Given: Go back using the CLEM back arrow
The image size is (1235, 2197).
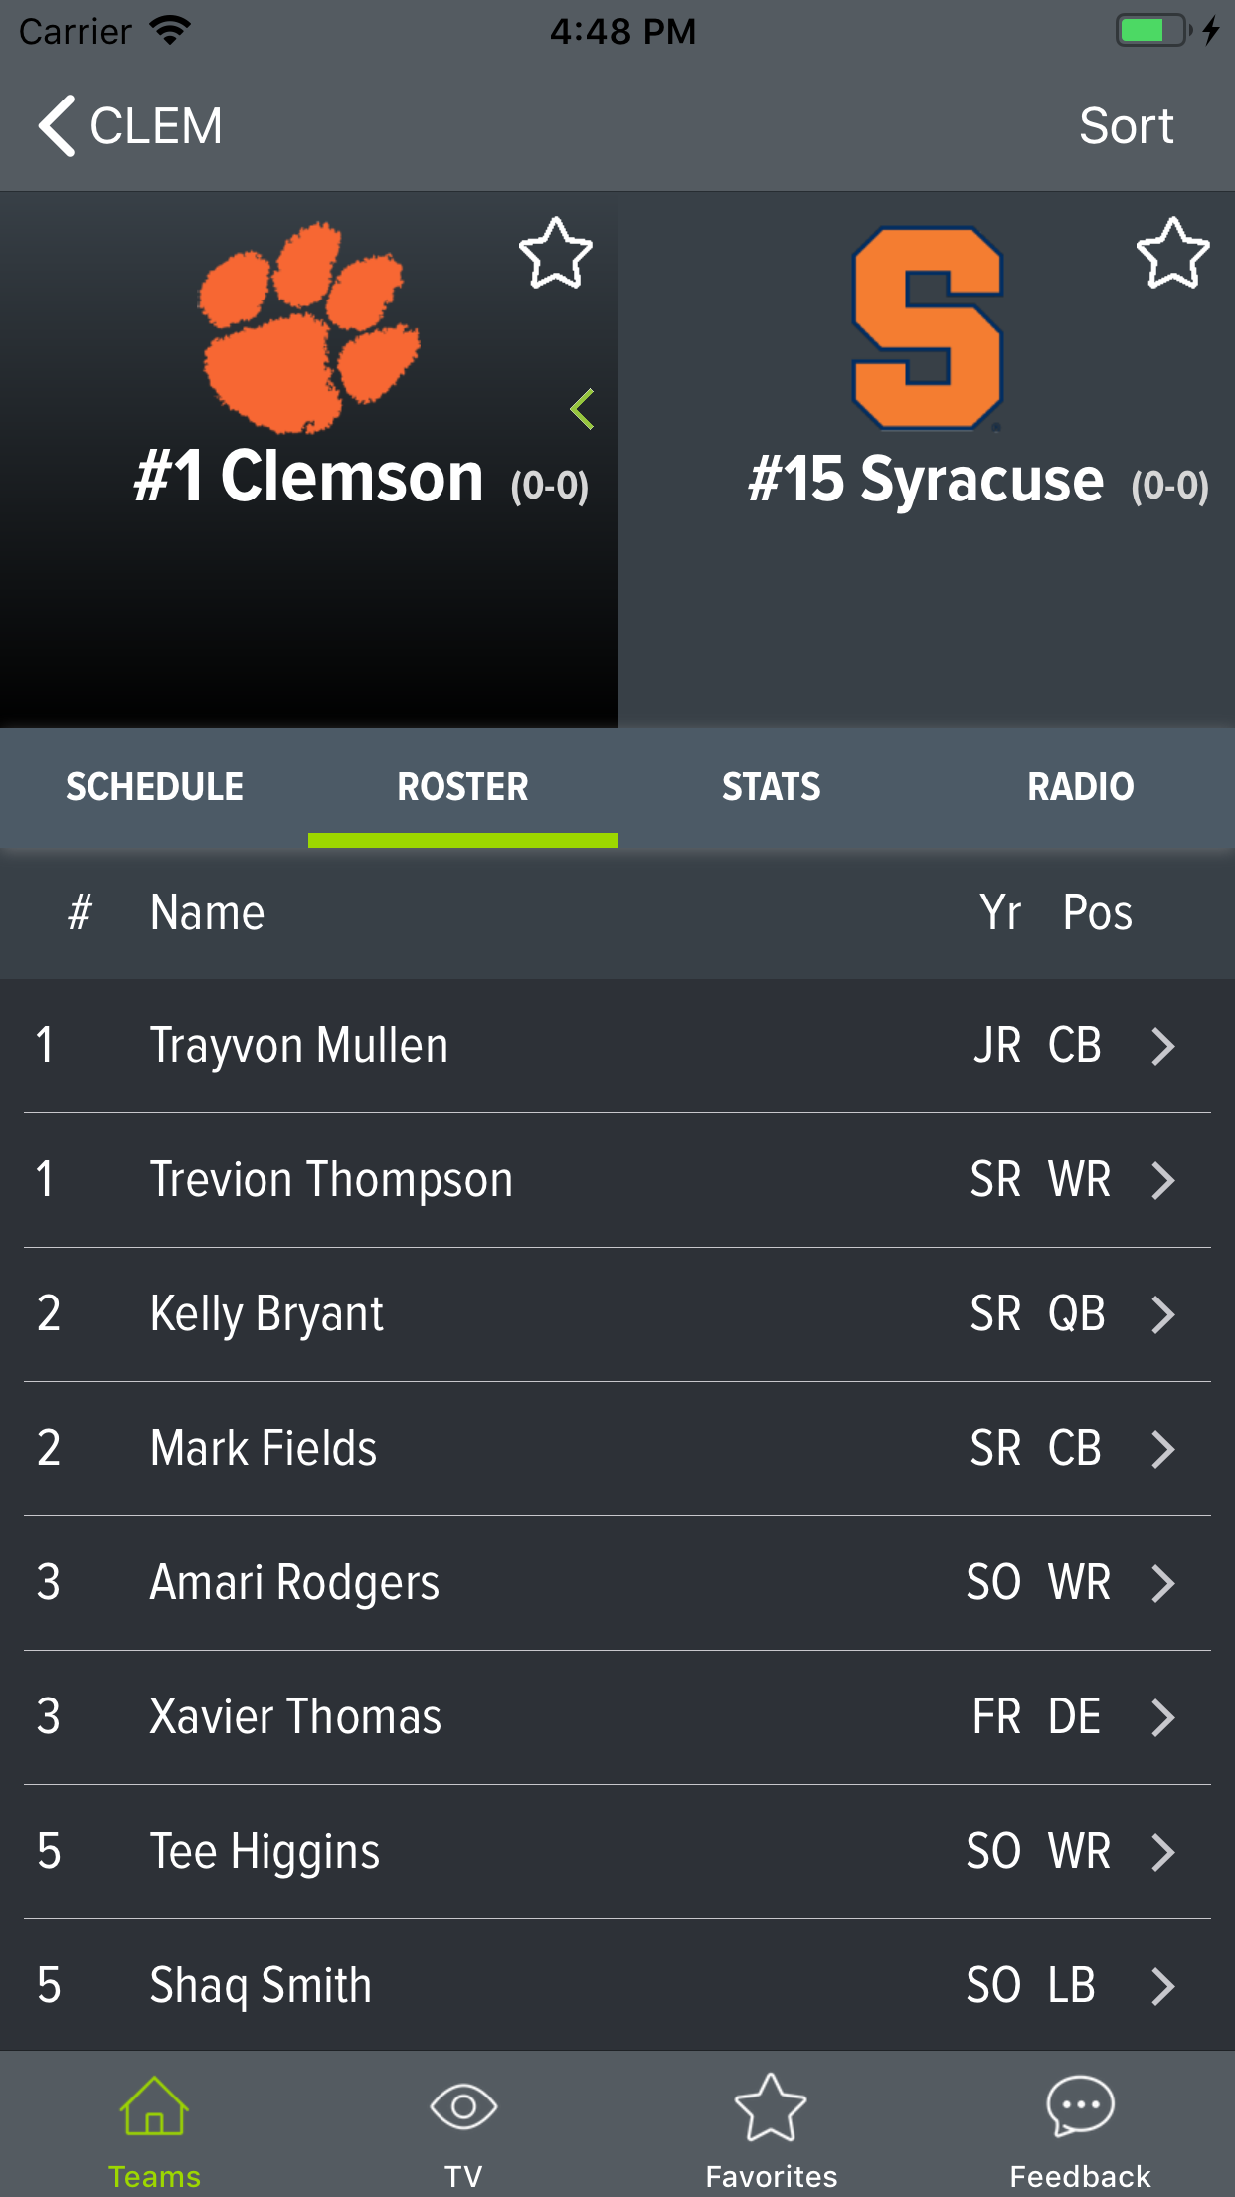Looking at the screenshot, I should pos(58,126).
